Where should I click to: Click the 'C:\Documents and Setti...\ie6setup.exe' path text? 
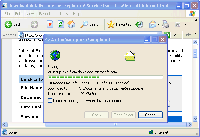tap(111, 88)
